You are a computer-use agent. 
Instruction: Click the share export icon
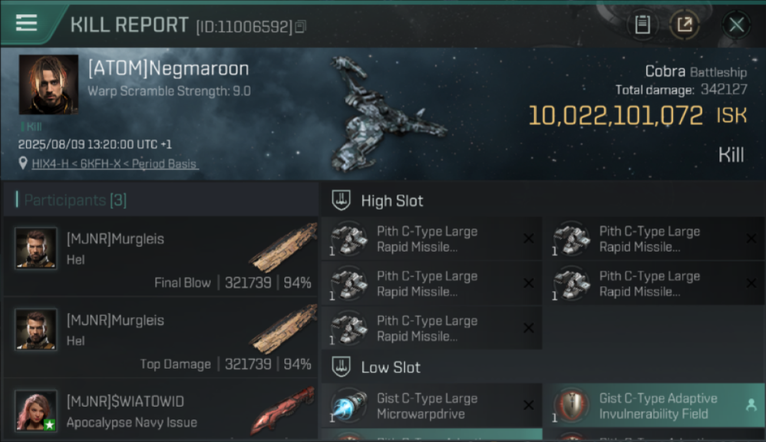pos(685,25)
